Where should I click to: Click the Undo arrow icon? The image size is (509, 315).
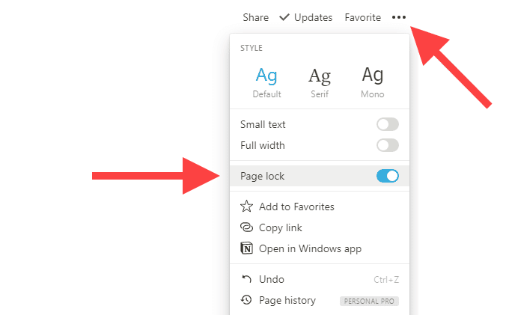246,279
